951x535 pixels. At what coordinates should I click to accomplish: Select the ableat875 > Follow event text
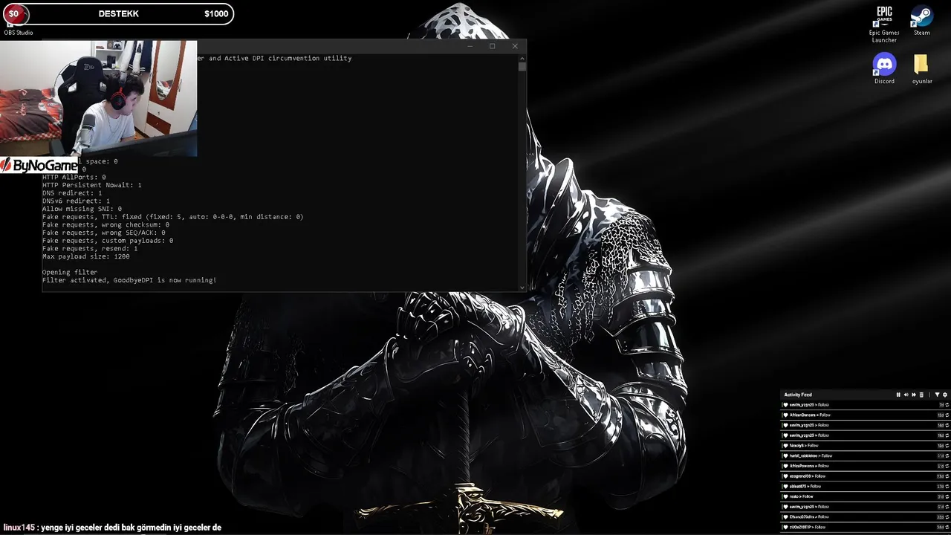coord(805,486)
